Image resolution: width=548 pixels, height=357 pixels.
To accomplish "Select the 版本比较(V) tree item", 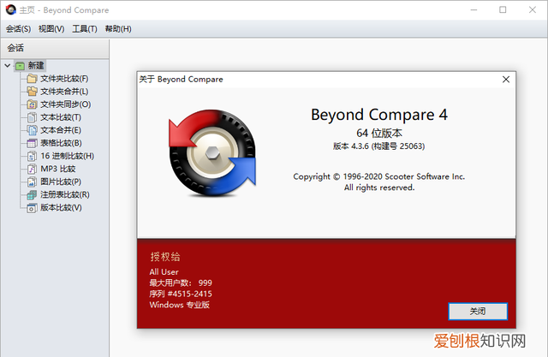I will tap(54, 208).
